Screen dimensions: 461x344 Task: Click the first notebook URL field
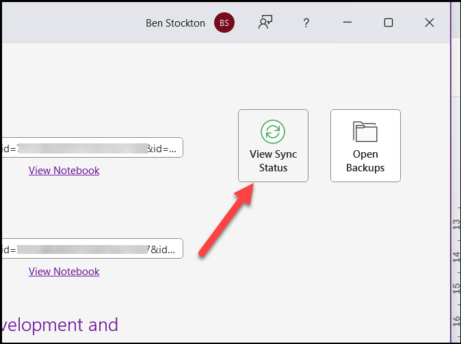92,147
